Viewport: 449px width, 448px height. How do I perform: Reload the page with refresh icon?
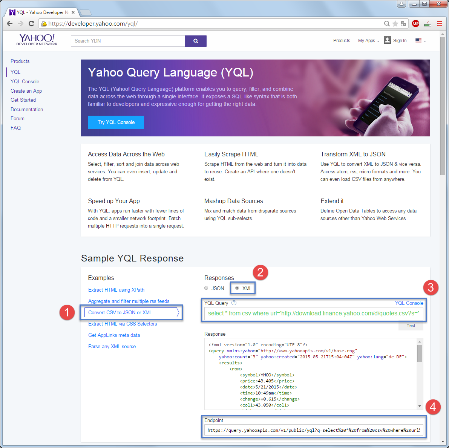[32, 23]
